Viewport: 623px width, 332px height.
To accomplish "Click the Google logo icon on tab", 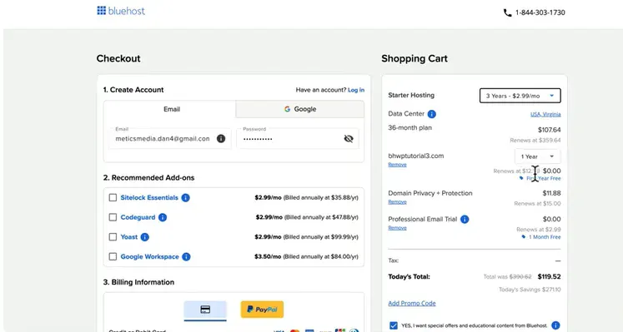I will tap(287, 109).
